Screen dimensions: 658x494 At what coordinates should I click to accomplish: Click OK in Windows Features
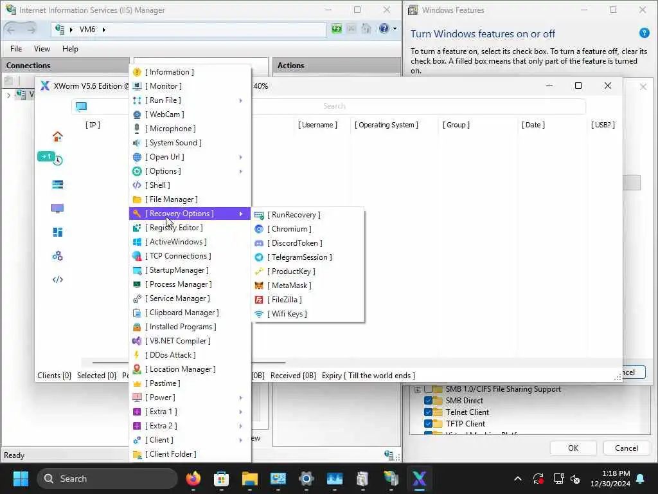tap(573, 448)
